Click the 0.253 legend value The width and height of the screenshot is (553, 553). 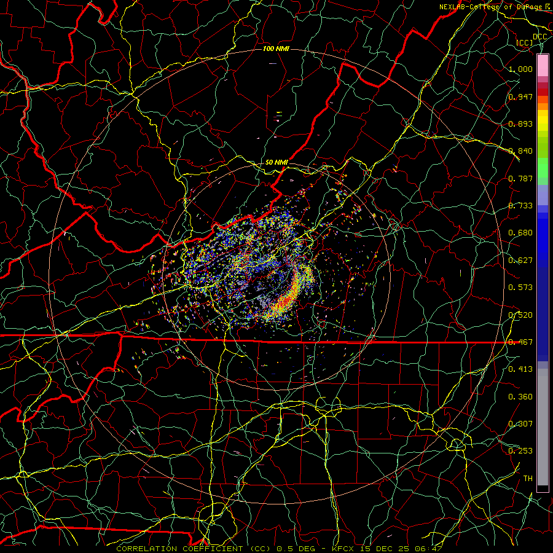click(520, 451)
